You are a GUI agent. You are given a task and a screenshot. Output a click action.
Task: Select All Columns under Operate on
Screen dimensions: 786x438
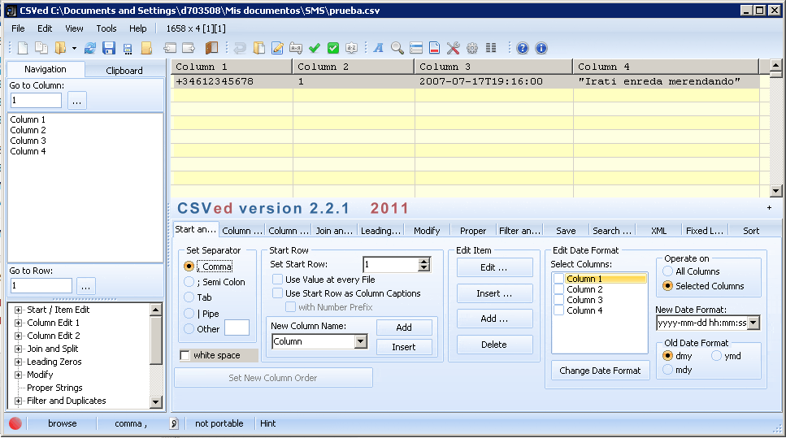(x=667, y=271)
